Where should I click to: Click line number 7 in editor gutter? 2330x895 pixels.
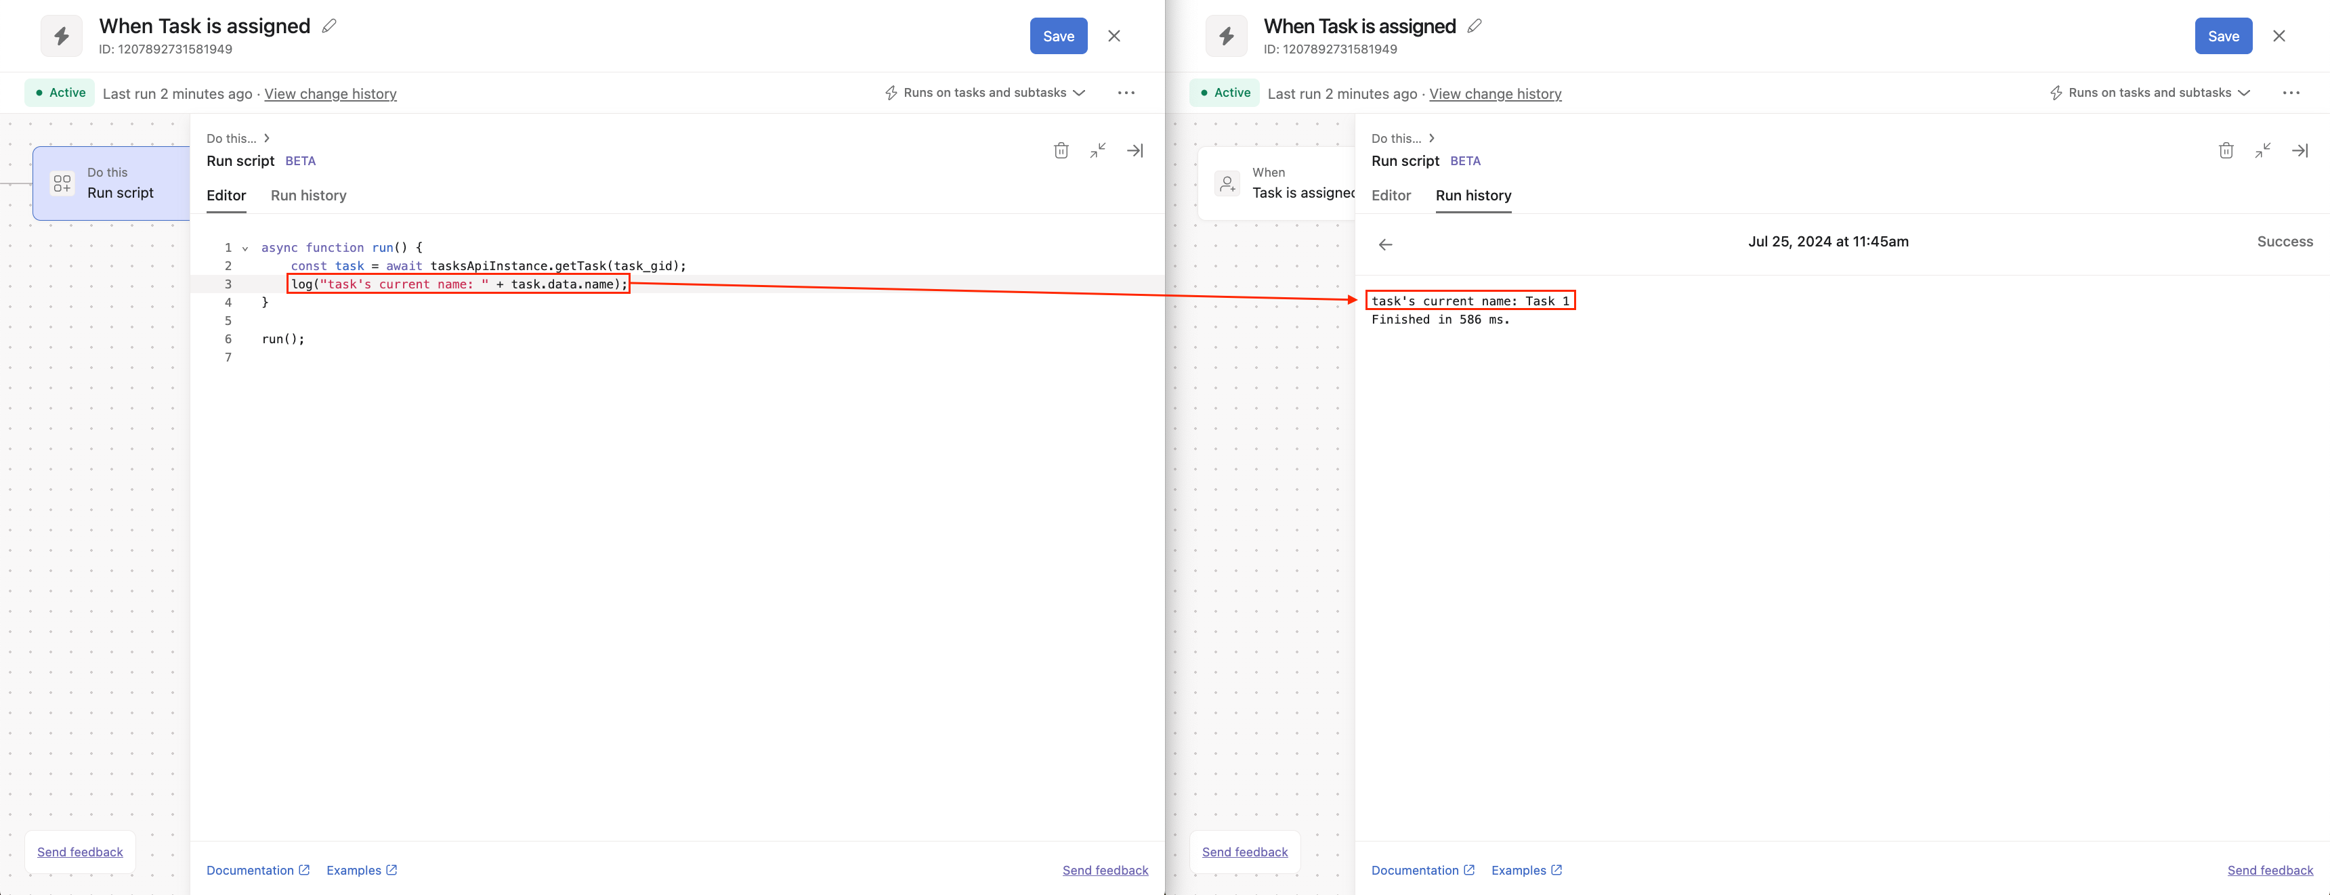[228, 357]
